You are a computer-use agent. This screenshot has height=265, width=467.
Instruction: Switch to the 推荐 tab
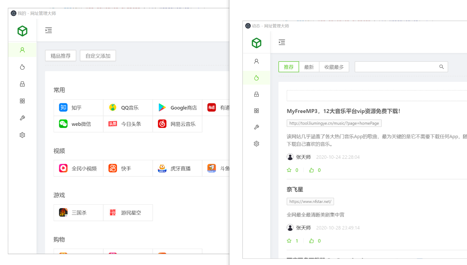tap(289, 67)
